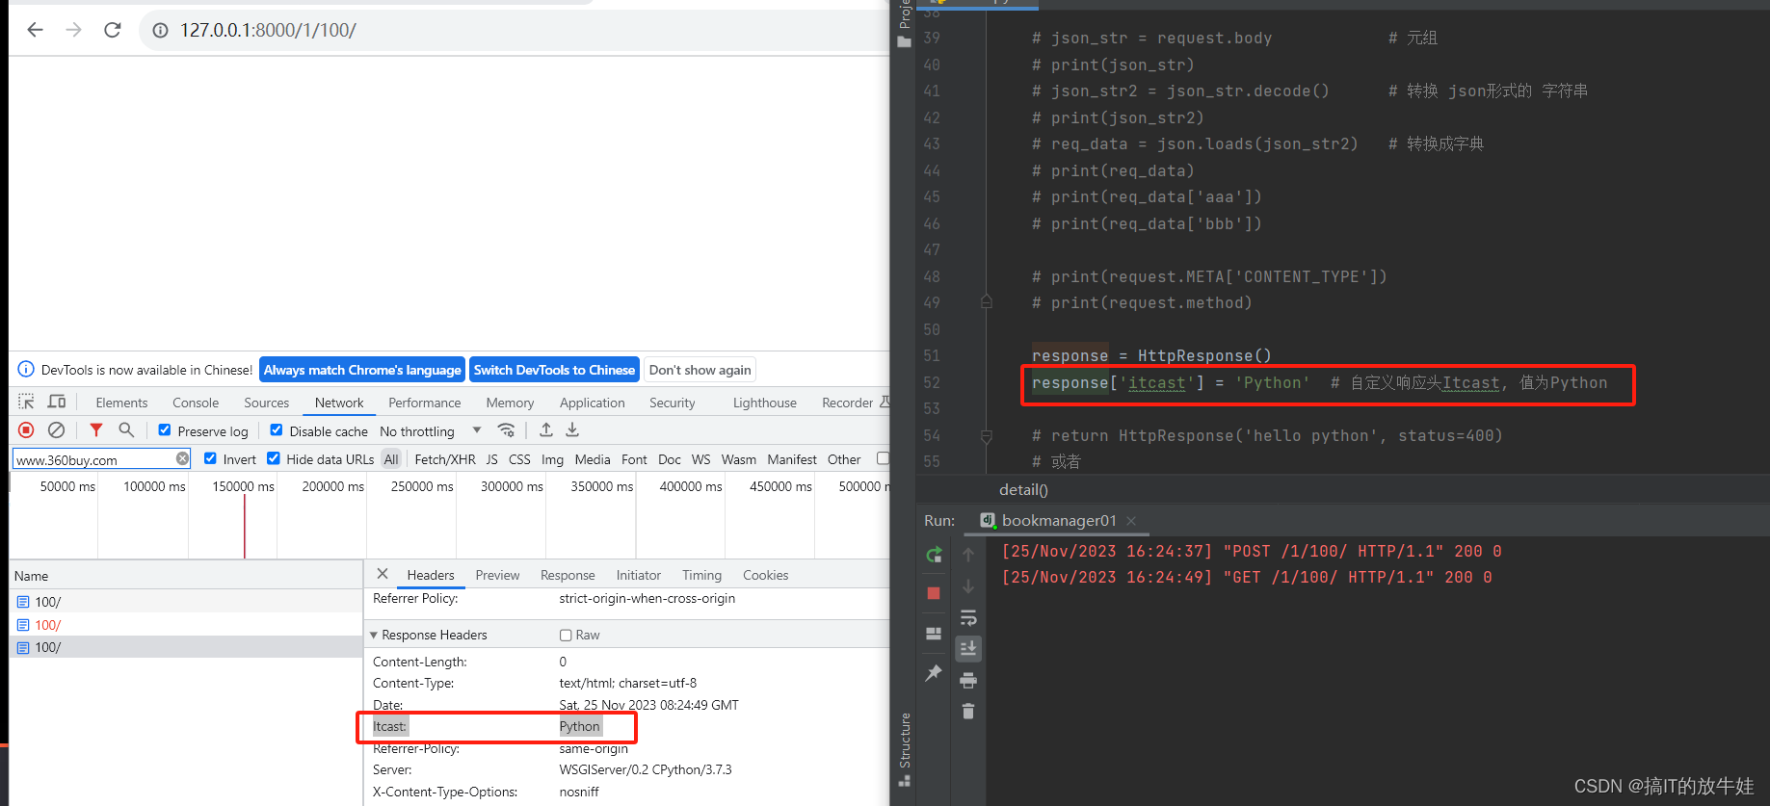
Task: Open the Cookies tab of request
Action: tap(765, 575)
